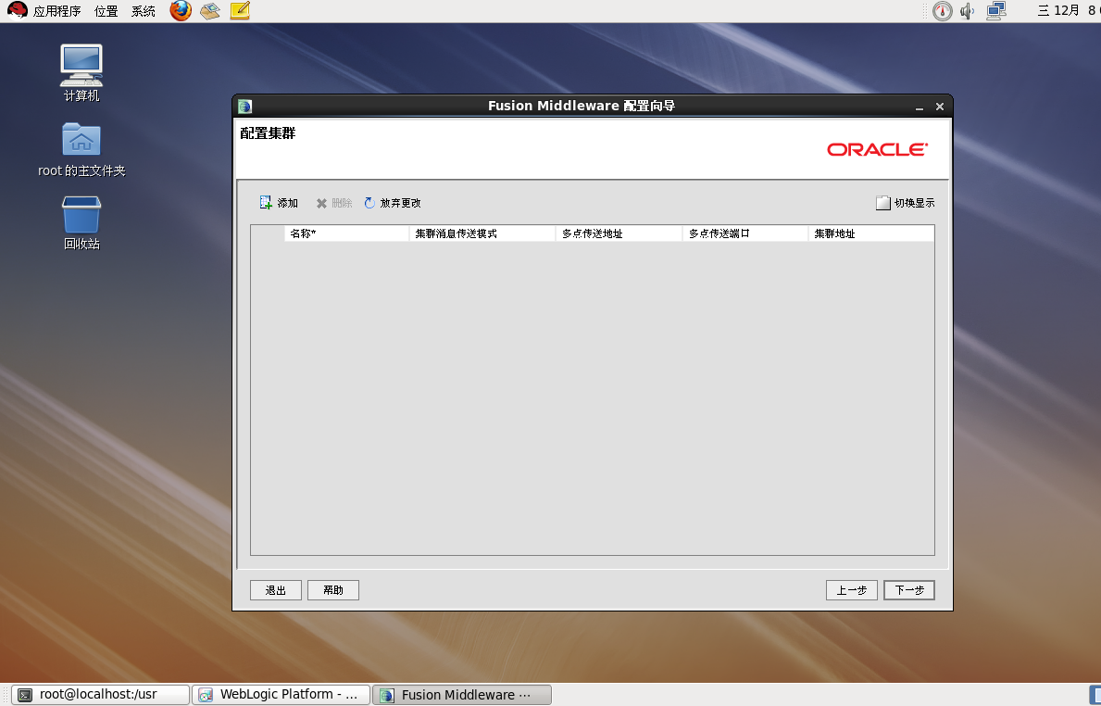Click the 名称* column header
This screenshot has height=706, width=1101.
(x=347, y=233)
